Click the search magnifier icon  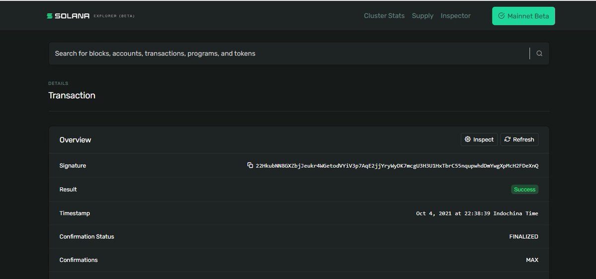point(539,54)
